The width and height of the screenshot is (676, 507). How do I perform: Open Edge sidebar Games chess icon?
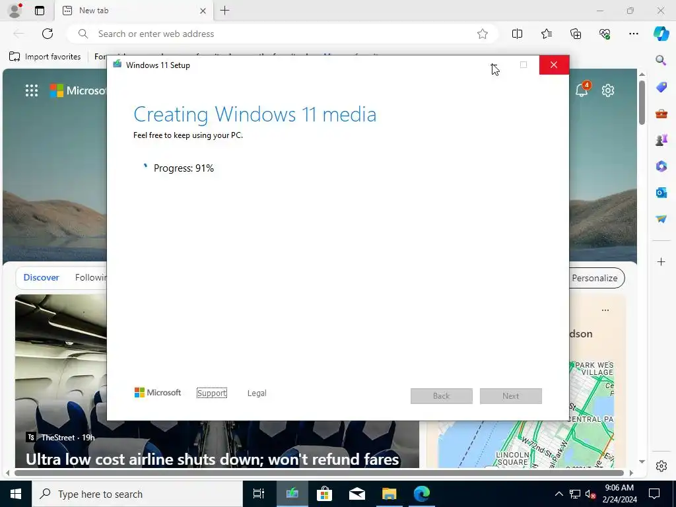[x=661, y=140]
